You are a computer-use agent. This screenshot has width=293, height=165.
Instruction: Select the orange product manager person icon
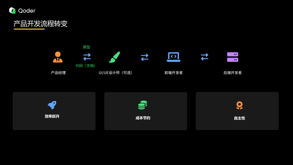click(x=58, y=56)
